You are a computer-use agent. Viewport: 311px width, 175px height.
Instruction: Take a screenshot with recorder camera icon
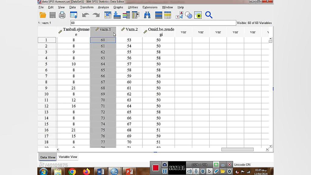point(164,165)
